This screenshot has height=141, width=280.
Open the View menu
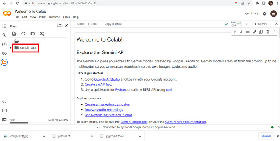click(33, 17)
